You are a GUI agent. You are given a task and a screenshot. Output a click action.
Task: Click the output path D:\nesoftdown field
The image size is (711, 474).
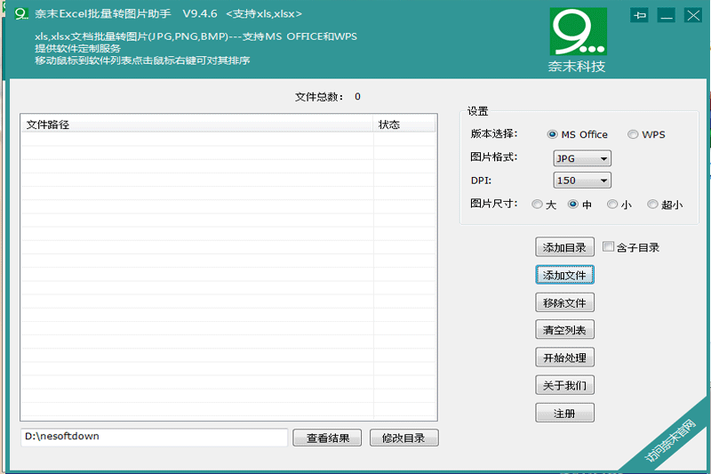[x=155, y=437]
